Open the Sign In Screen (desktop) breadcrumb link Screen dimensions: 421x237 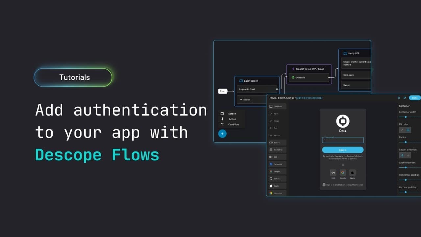pos(309,98)
